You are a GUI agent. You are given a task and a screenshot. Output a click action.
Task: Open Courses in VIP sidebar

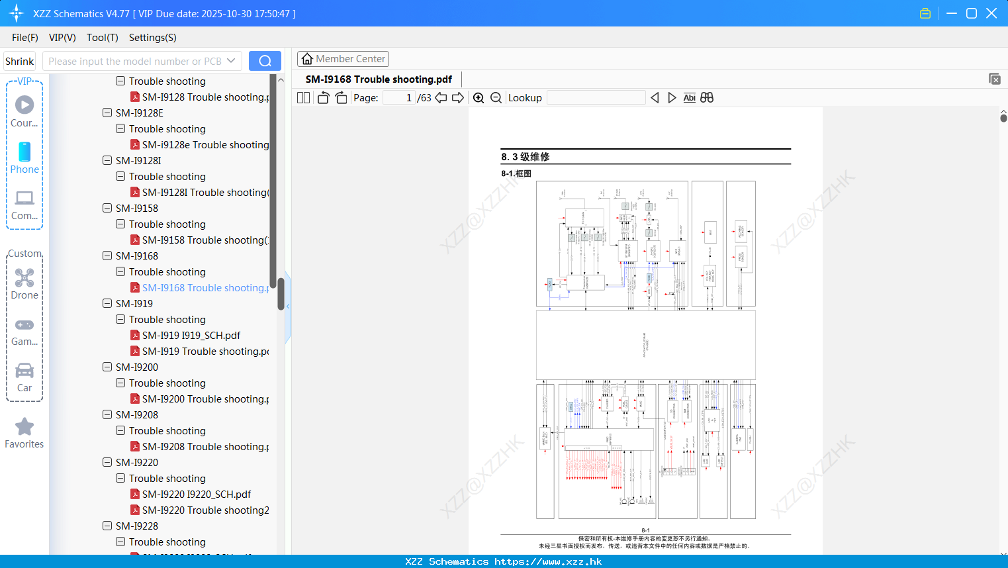click(24, 111)
